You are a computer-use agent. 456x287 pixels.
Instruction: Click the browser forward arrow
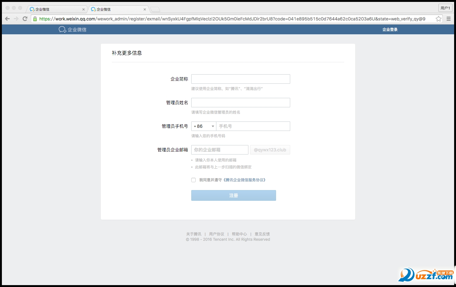coord(16,19)
